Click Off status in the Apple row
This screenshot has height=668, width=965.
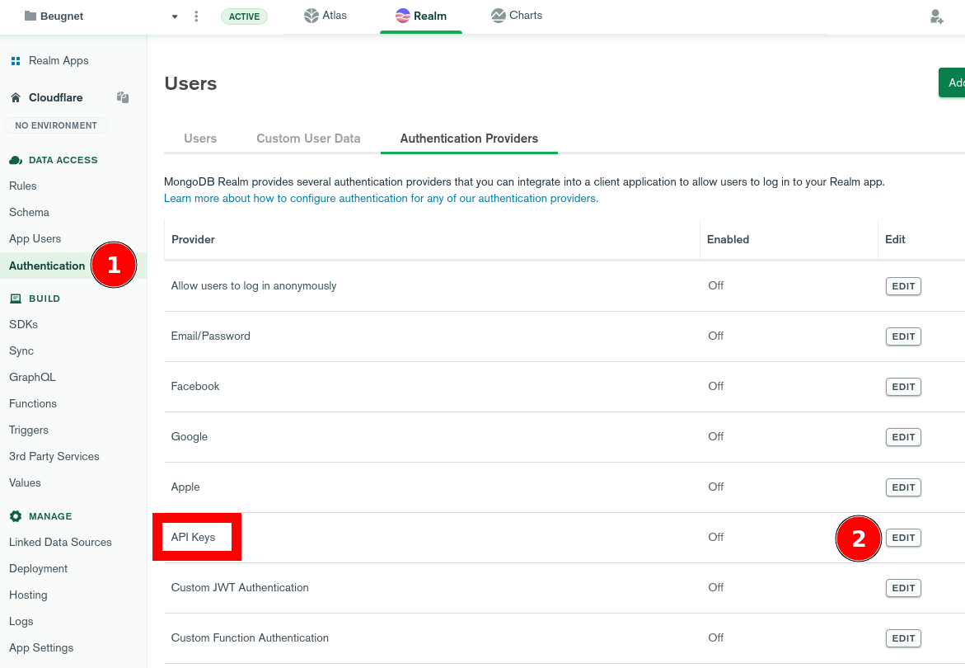(x=716, y=487)
